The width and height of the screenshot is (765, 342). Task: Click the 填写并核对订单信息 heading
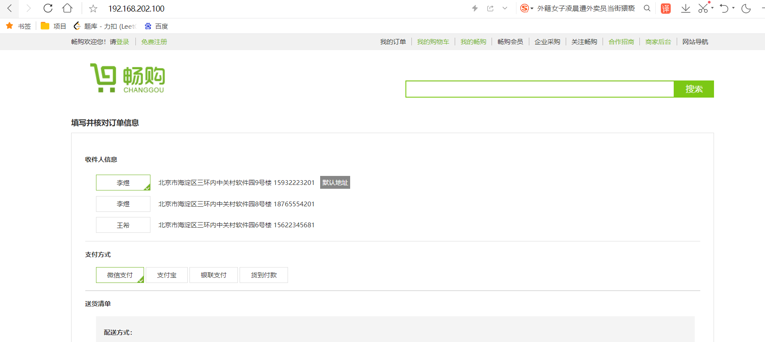[x=105, y=123]
